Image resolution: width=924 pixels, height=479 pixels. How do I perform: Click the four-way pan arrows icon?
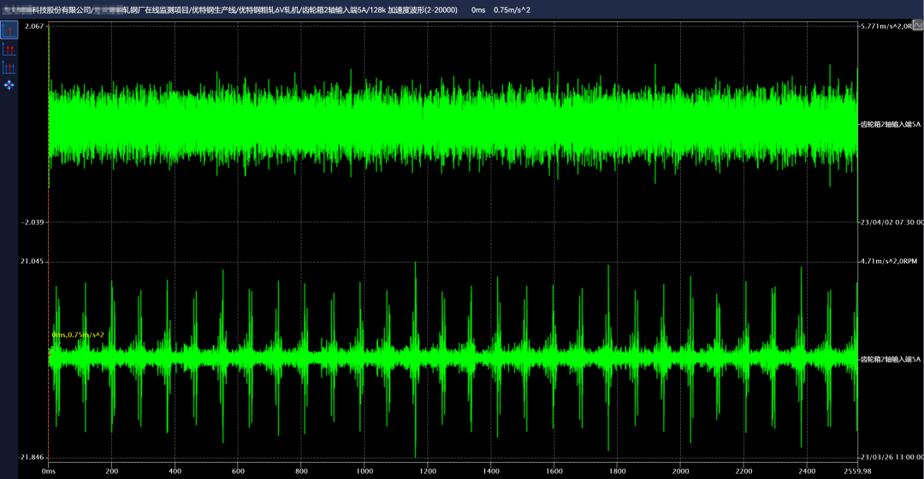point(9,86)
